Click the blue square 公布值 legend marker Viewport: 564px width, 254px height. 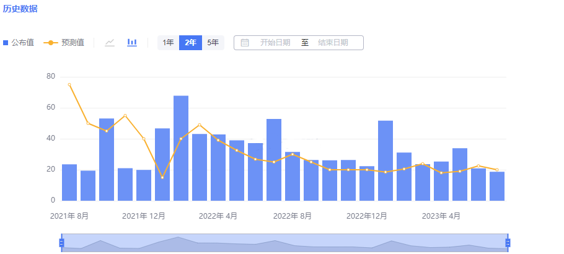(x=6, y=43)
